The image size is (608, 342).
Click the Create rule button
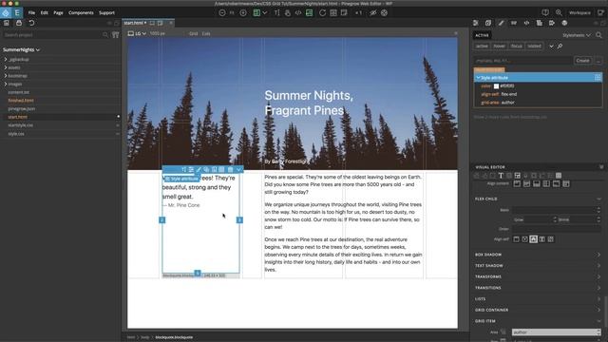[582, 61]
